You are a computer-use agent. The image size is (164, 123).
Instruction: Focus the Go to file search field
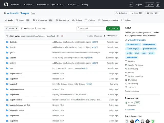(91, 28)
